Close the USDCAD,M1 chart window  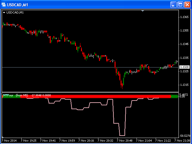click(187, 4)
